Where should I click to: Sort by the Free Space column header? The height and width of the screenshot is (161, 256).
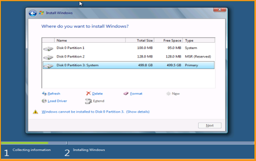[169, 40]
